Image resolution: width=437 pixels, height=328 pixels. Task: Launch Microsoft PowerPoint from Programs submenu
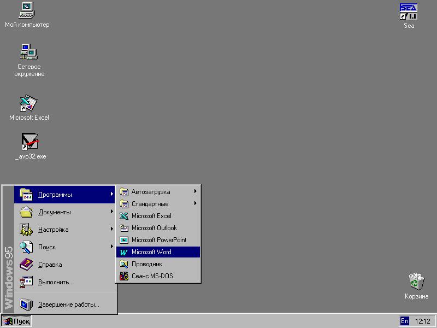coord(158,240)
